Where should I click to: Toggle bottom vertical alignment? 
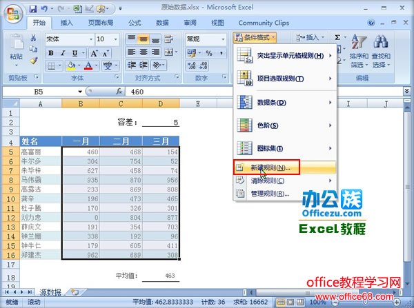pyautogui.click(x=155, y=39)
